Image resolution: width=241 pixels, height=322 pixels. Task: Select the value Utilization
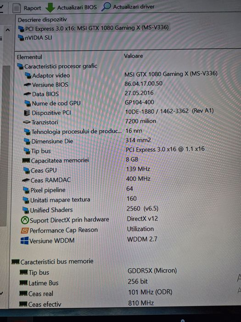140,229
